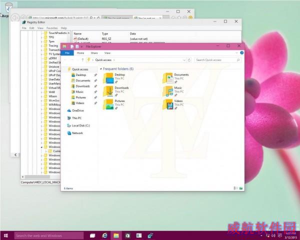Switch to details view in status bar
Viewport: 300px width, 240px height.
point(235,188)
